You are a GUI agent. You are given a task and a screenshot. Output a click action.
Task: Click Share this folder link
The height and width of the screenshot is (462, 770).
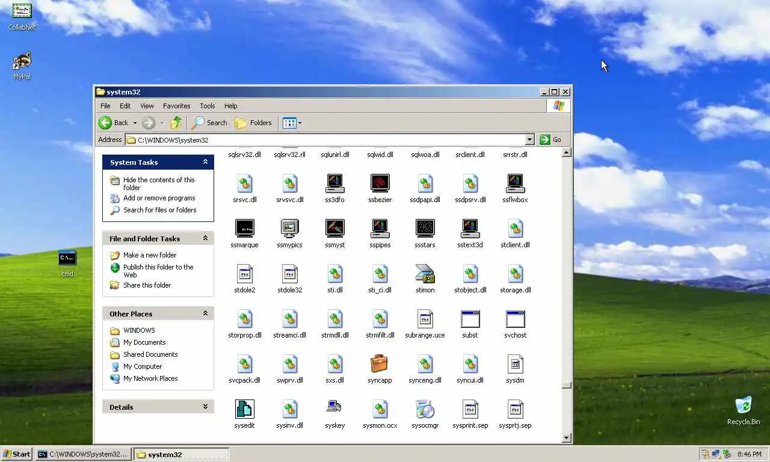(147, 285)
